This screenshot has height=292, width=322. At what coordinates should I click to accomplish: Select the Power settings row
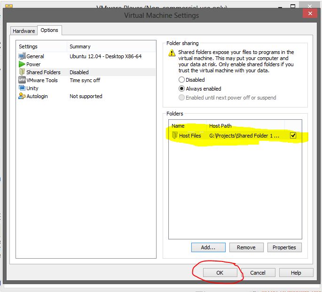click(86, 64)
